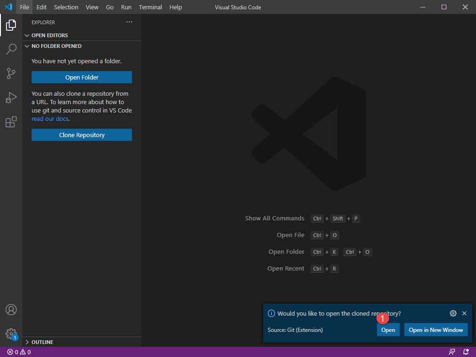Open the notification gear on the Git prompt
The width and height of the screenshot is (476, 357).
point(453,313)
